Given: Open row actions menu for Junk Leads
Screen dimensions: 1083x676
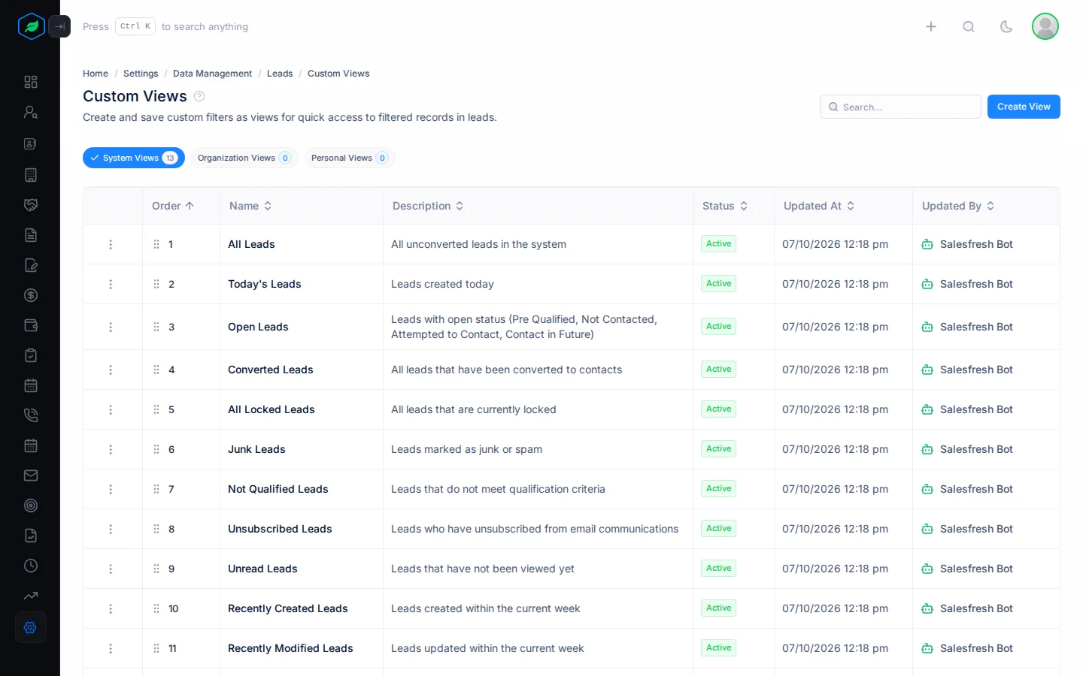Looking at the screenshot, I should [111, 449].
